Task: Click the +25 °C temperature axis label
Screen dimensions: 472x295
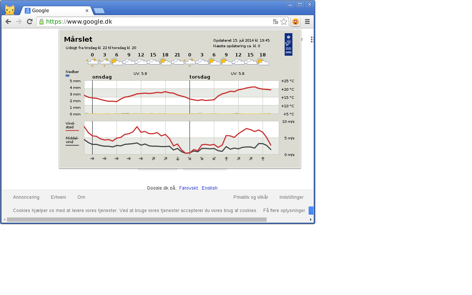Action: (288, 81)
